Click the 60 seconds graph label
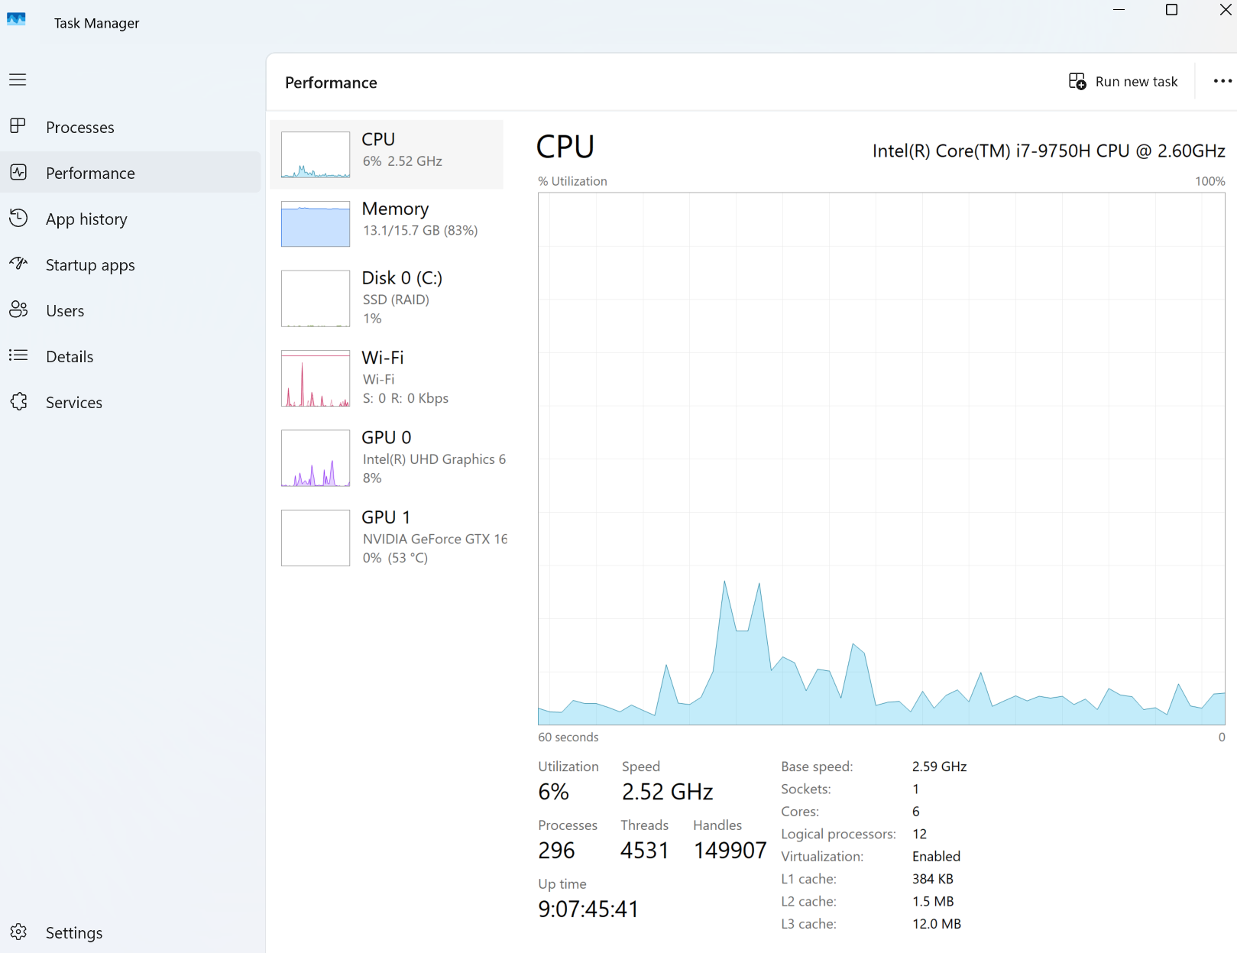The width and height of the screenshot is (1237, 953). (568, 737)
